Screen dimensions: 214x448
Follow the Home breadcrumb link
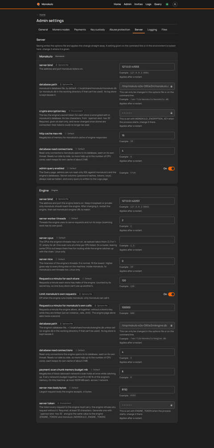(42, 14)
